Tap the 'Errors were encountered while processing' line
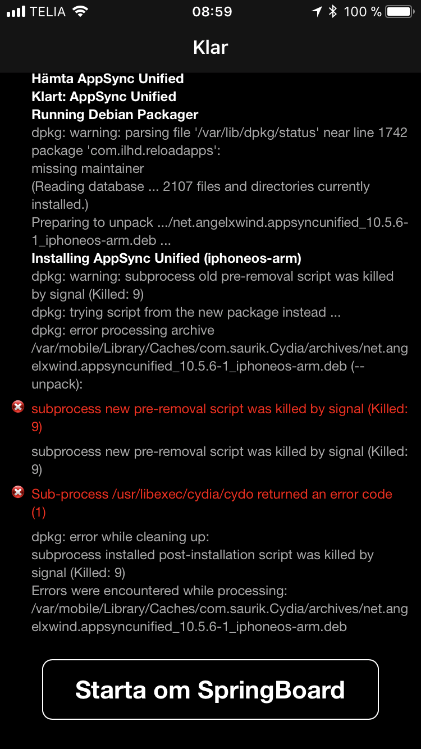421x749 pixels. point(159,591)
